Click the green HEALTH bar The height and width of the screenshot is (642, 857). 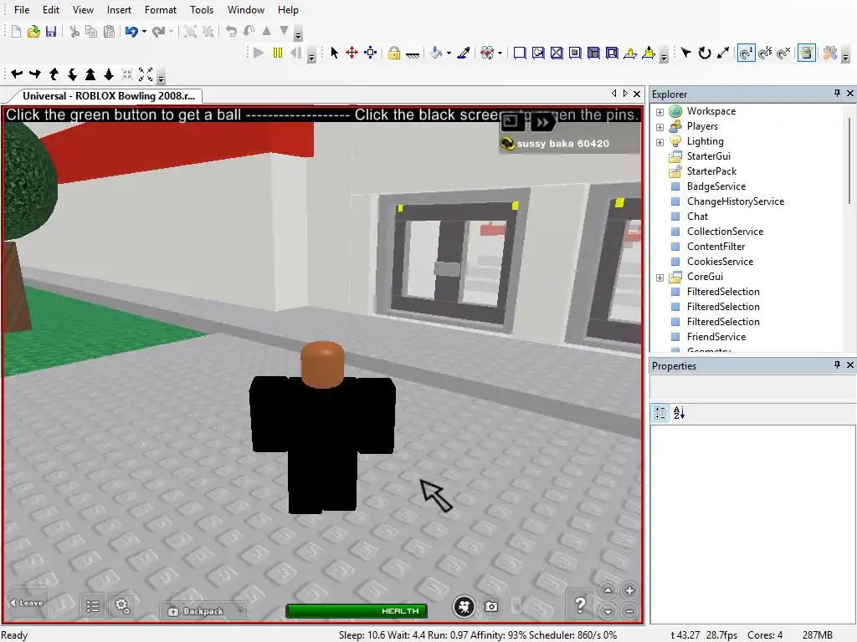[357, 611]
